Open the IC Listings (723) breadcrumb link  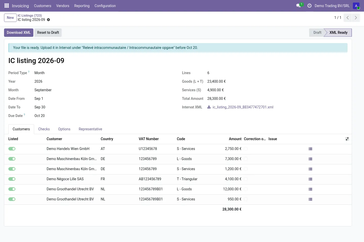point(30,15)
